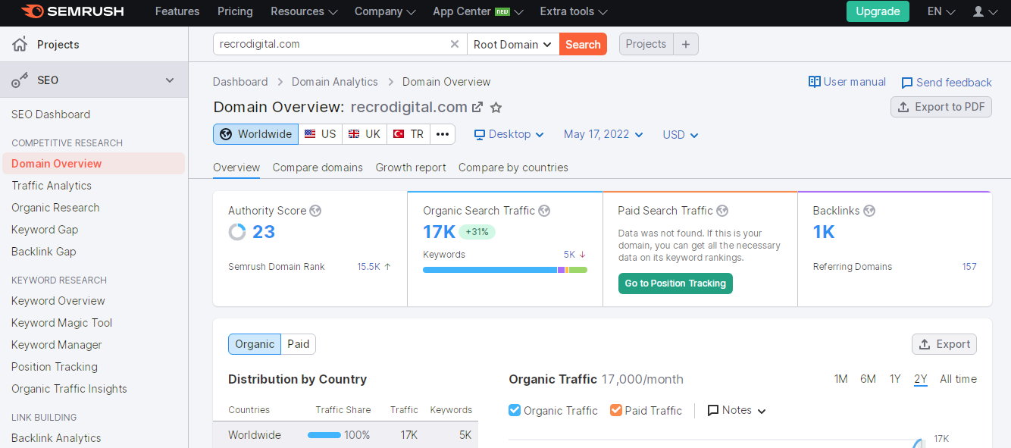Select the 1M time range

840,379
